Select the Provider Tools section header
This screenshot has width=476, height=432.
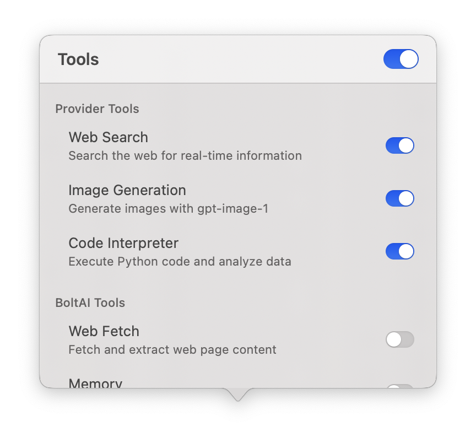tap(97, 109)
